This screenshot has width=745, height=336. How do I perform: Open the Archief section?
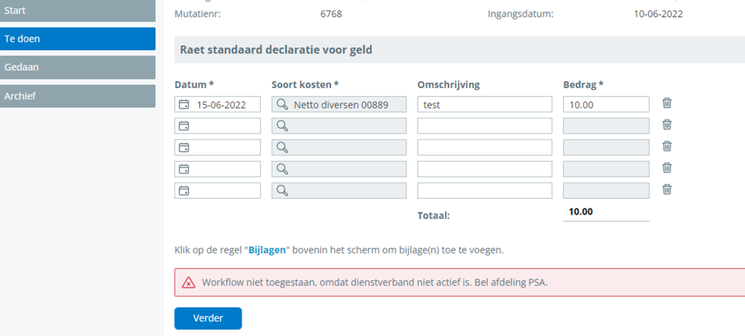(78, 95)
